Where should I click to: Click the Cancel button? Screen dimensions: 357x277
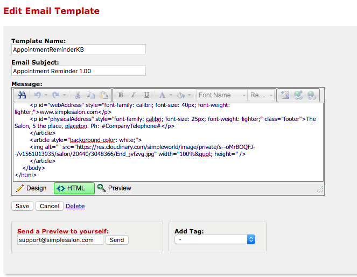tap(50, 206)
